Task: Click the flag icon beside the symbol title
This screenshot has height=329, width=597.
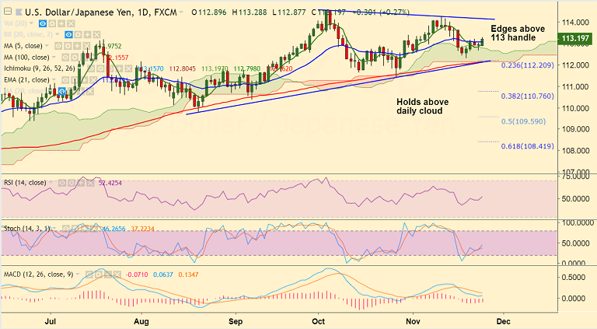Action: pos(19,12)
